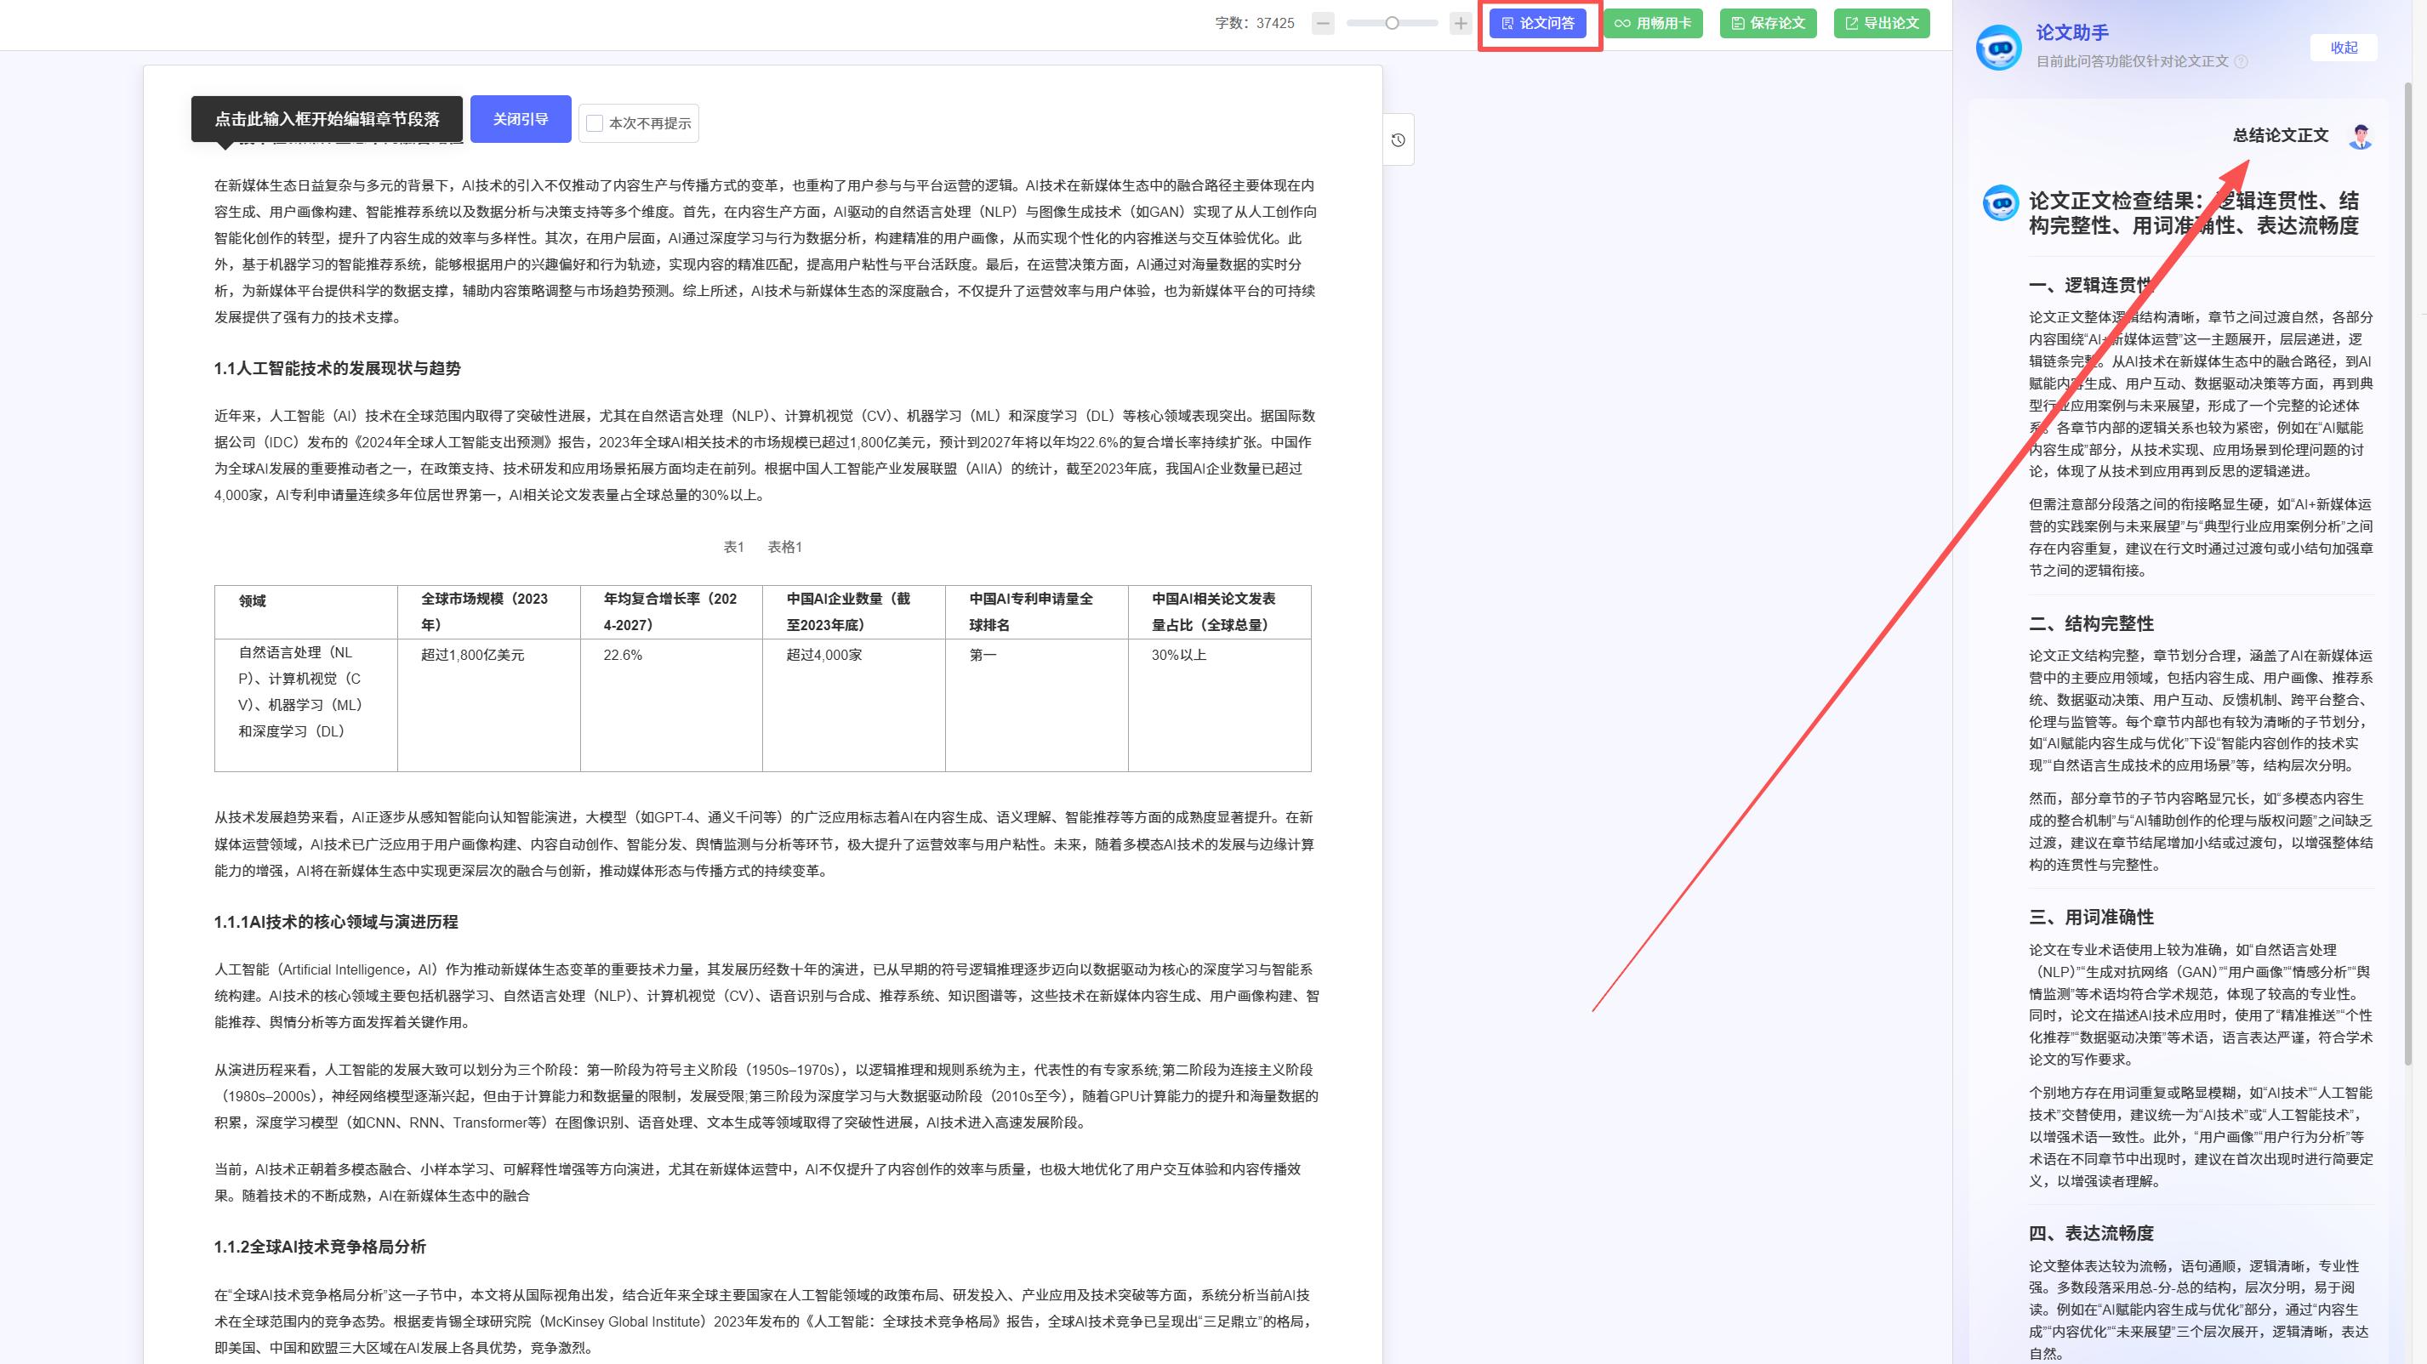Image resolution: width=2427 pixels, height=1364 pixels.
Task: Click the robot icon beside 论文正文检查结果
Action: tap(2000, 203)
